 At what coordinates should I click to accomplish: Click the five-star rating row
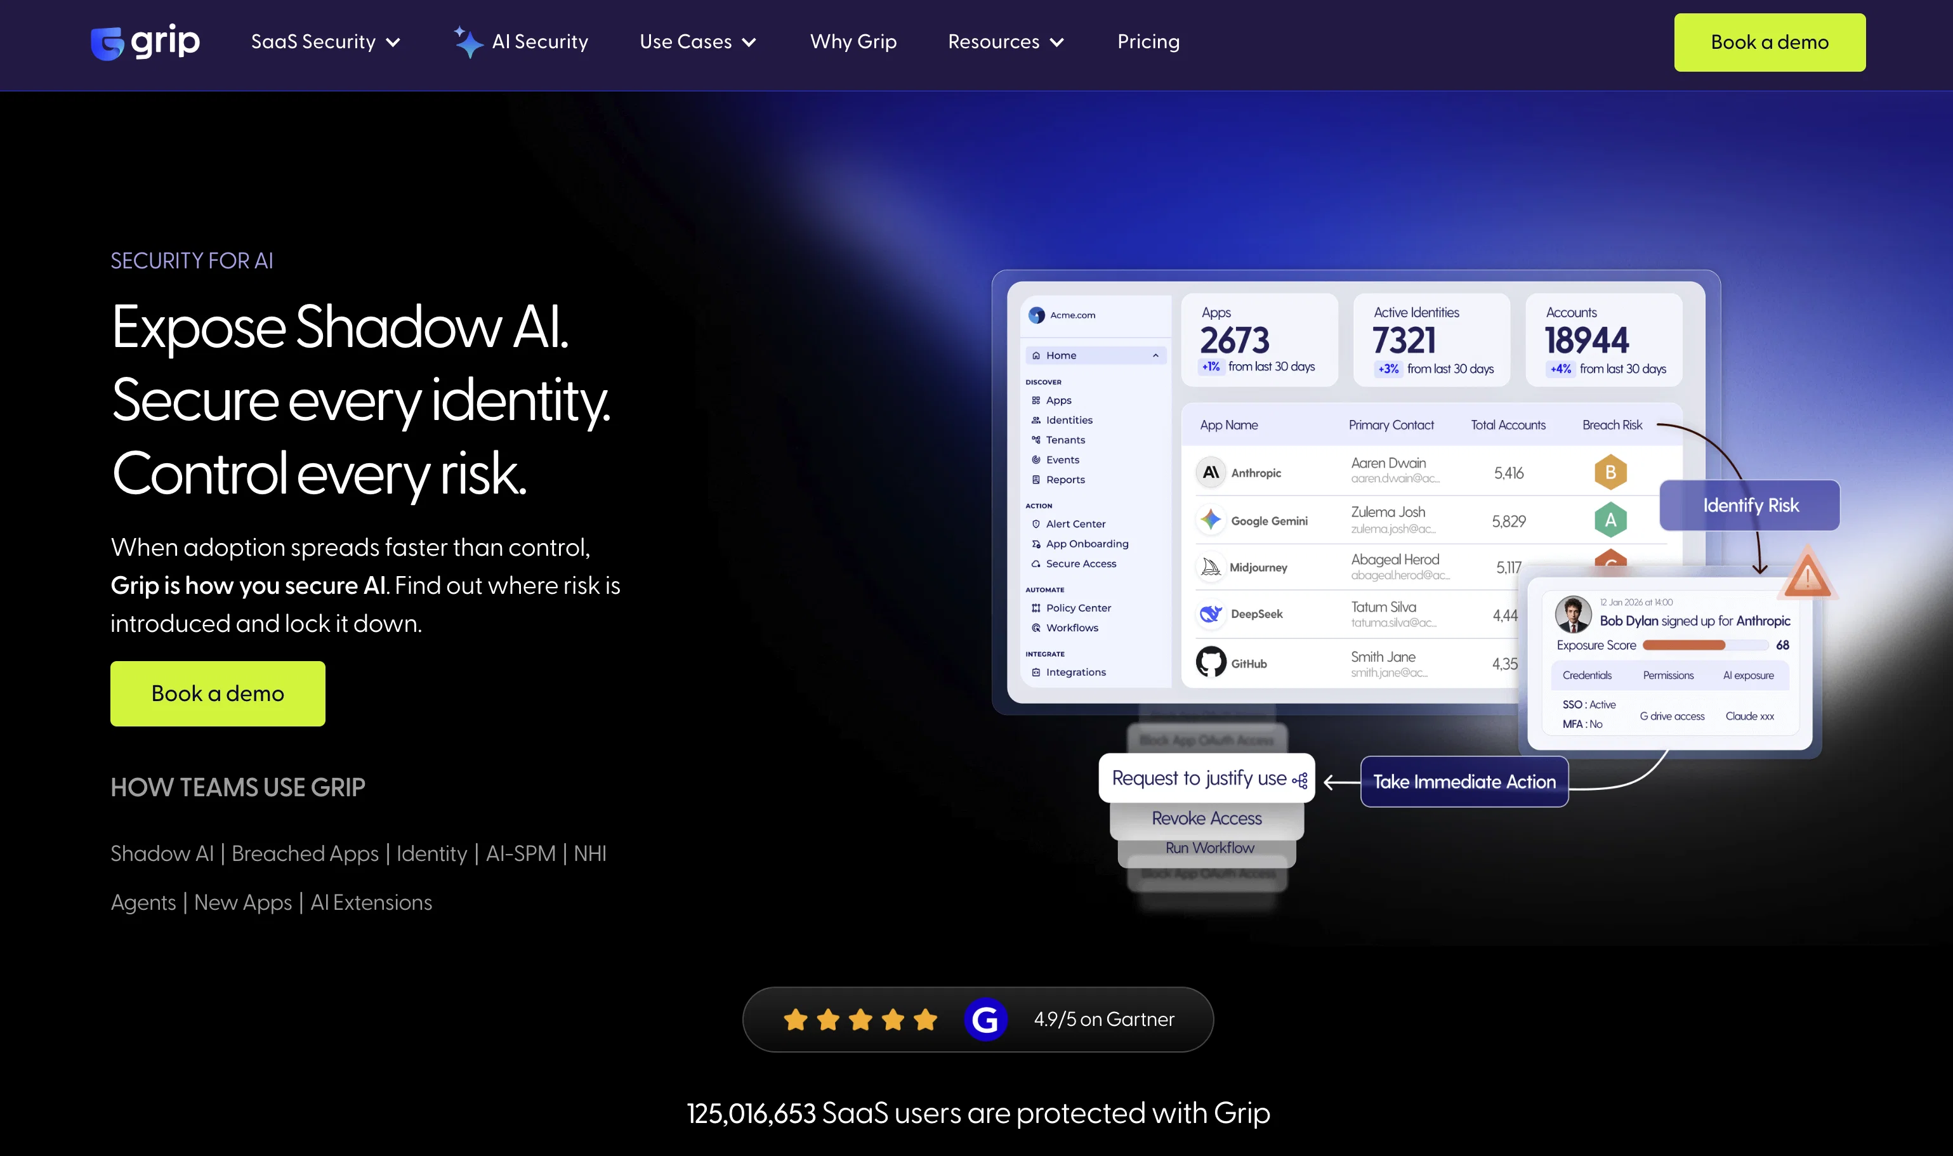(860, 1020)
